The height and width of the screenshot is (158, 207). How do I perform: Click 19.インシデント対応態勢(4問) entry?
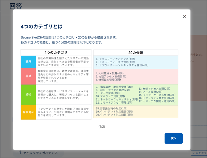coord(114,112)
